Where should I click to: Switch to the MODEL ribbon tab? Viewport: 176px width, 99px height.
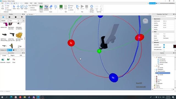coord(26,3)
